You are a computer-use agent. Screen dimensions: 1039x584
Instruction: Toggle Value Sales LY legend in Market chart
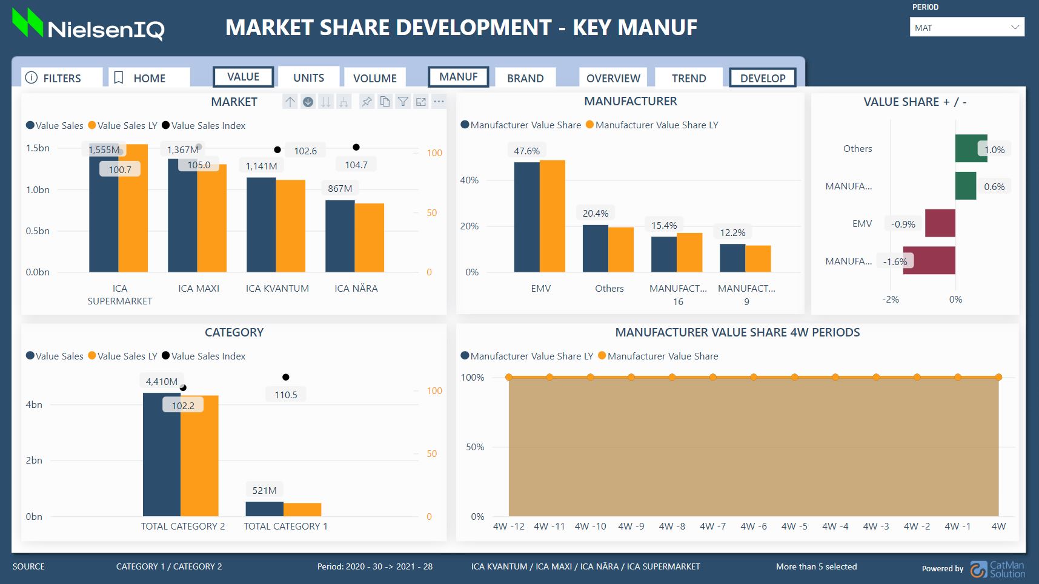[122, 126]
